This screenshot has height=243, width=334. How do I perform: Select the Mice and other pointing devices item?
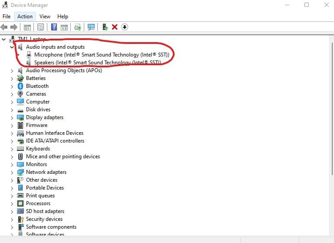63,156
